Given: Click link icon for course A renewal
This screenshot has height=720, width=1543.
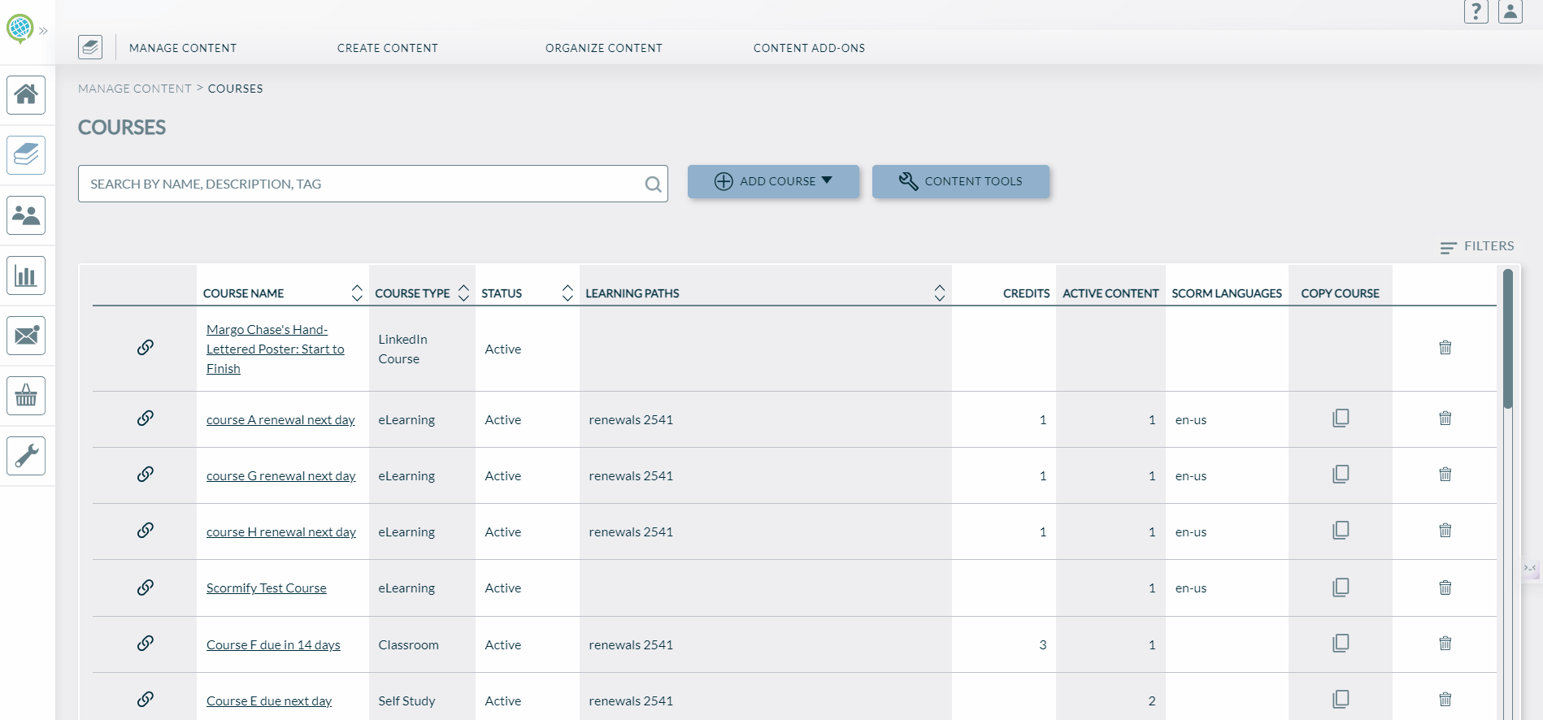Looking at the screenshot, I should click(146, 419).
